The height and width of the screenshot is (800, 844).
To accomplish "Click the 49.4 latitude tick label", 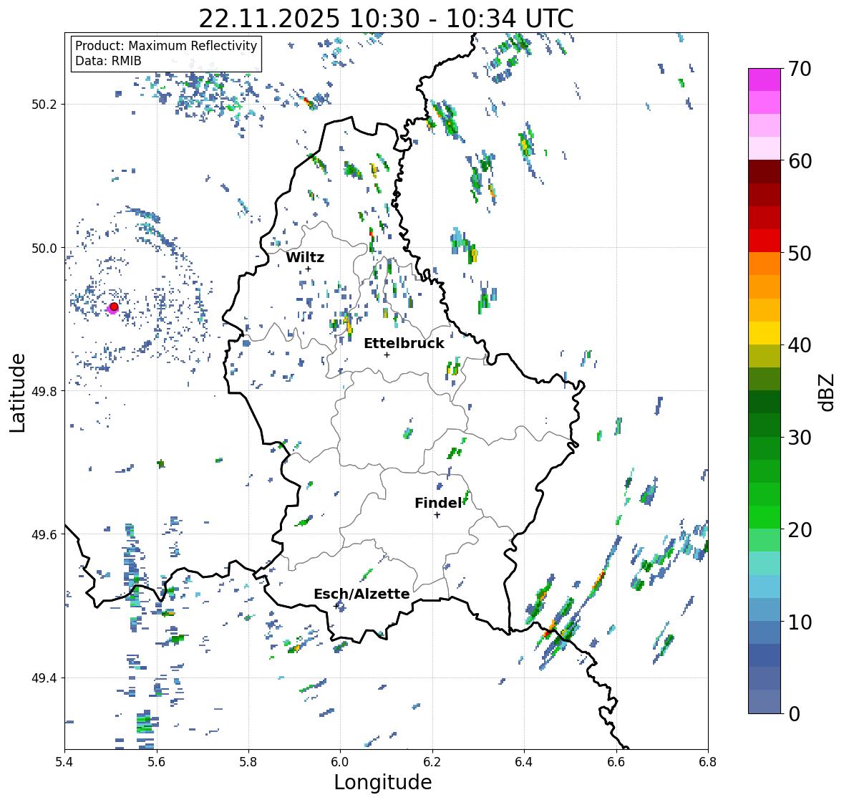I will tap(44, 678).
